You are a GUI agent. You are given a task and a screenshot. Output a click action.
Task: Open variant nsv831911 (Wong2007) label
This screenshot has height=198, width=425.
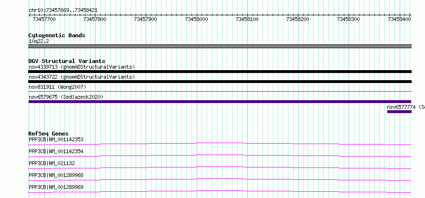coord(57,87)
